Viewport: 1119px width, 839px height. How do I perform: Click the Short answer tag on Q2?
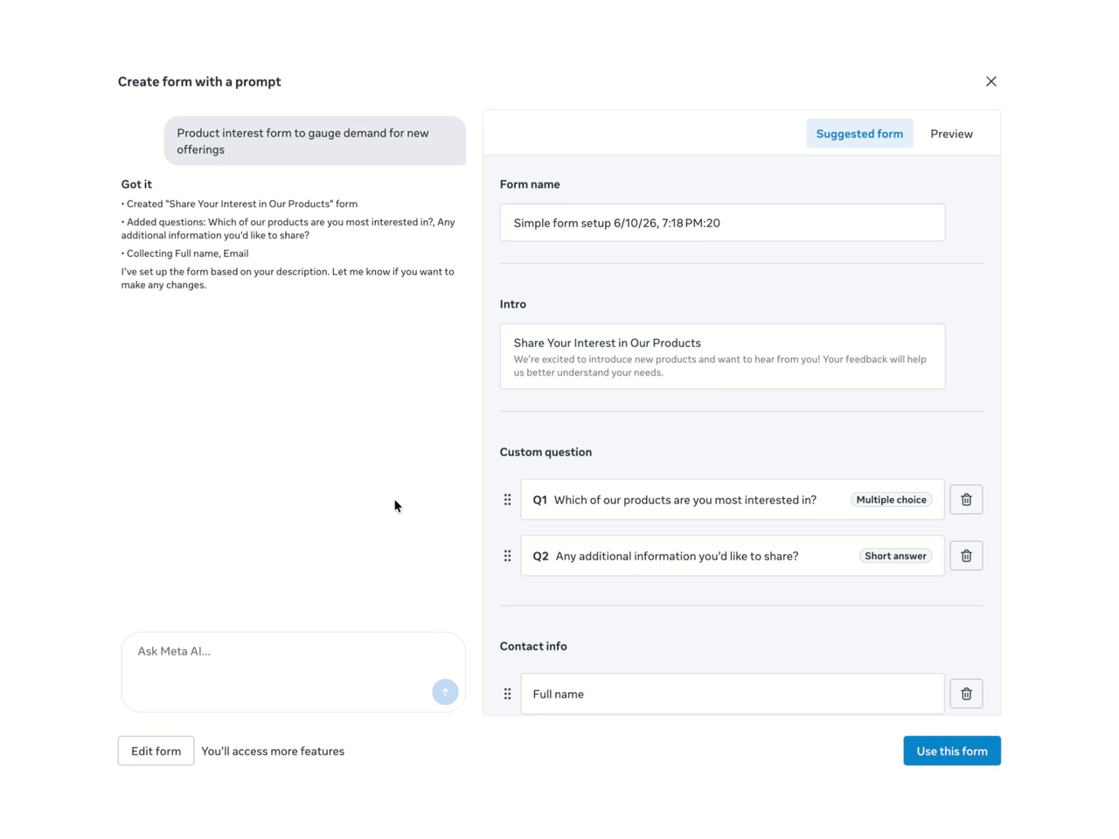[x=895, y=556]
